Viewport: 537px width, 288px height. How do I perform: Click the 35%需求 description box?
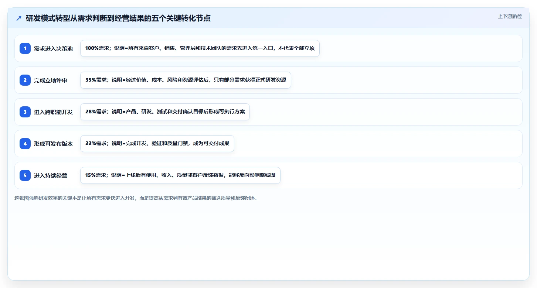tap(186, 80)
